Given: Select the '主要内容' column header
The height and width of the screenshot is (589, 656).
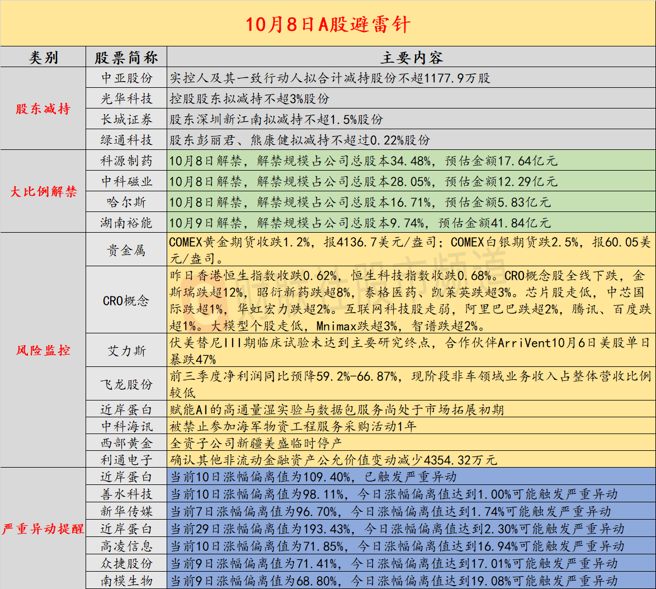Looking at the screenshot, I should click(412, 57).
